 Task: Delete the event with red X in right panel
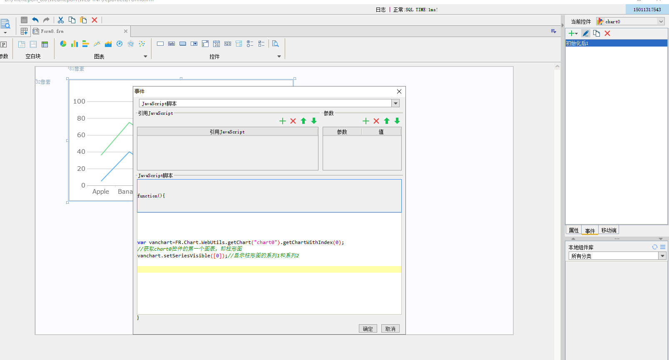607,33
